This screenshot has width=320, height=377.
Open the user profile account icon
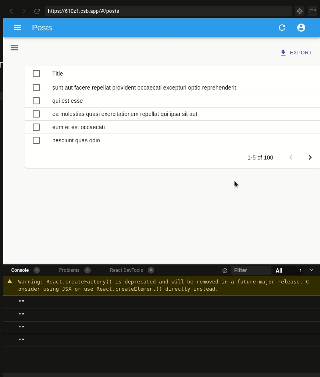(301, 28)
